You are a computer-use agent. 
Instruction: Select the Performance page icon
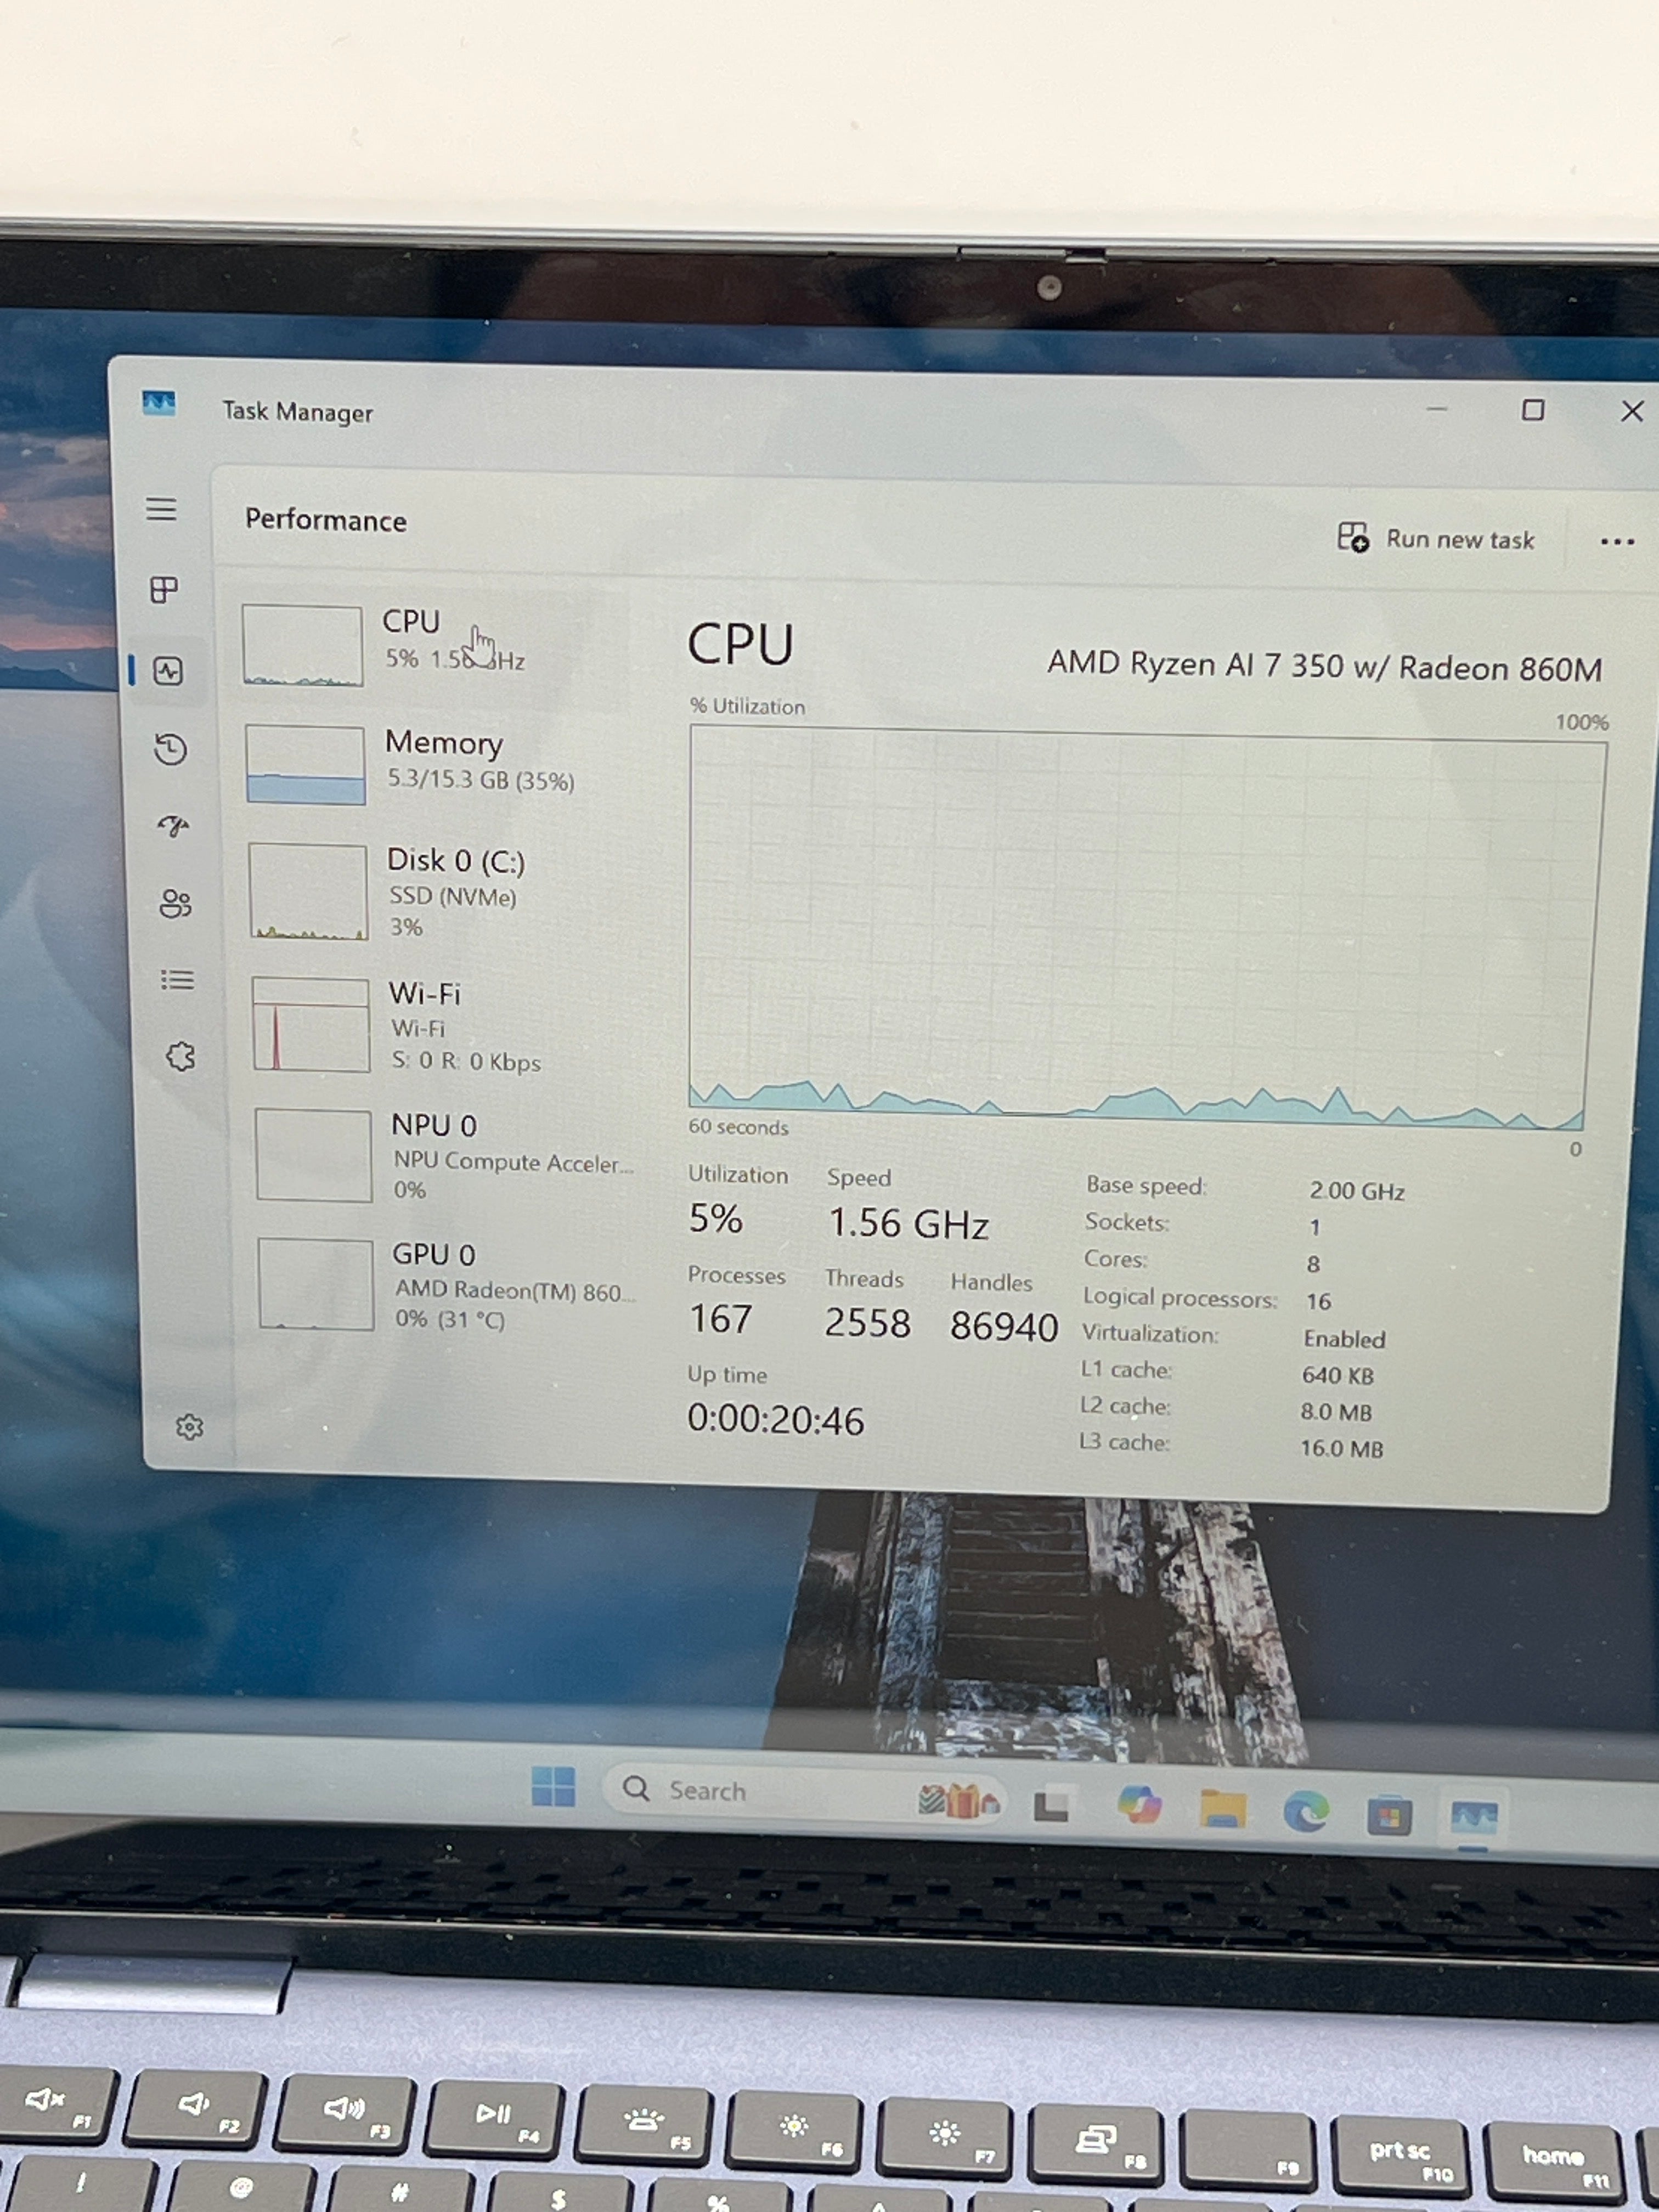point(168,670)
